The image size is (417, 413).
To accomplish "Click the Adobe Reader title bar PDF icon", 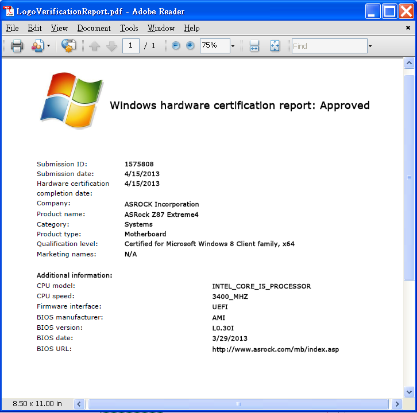I will pyautogui.click(x=8, y=11).
